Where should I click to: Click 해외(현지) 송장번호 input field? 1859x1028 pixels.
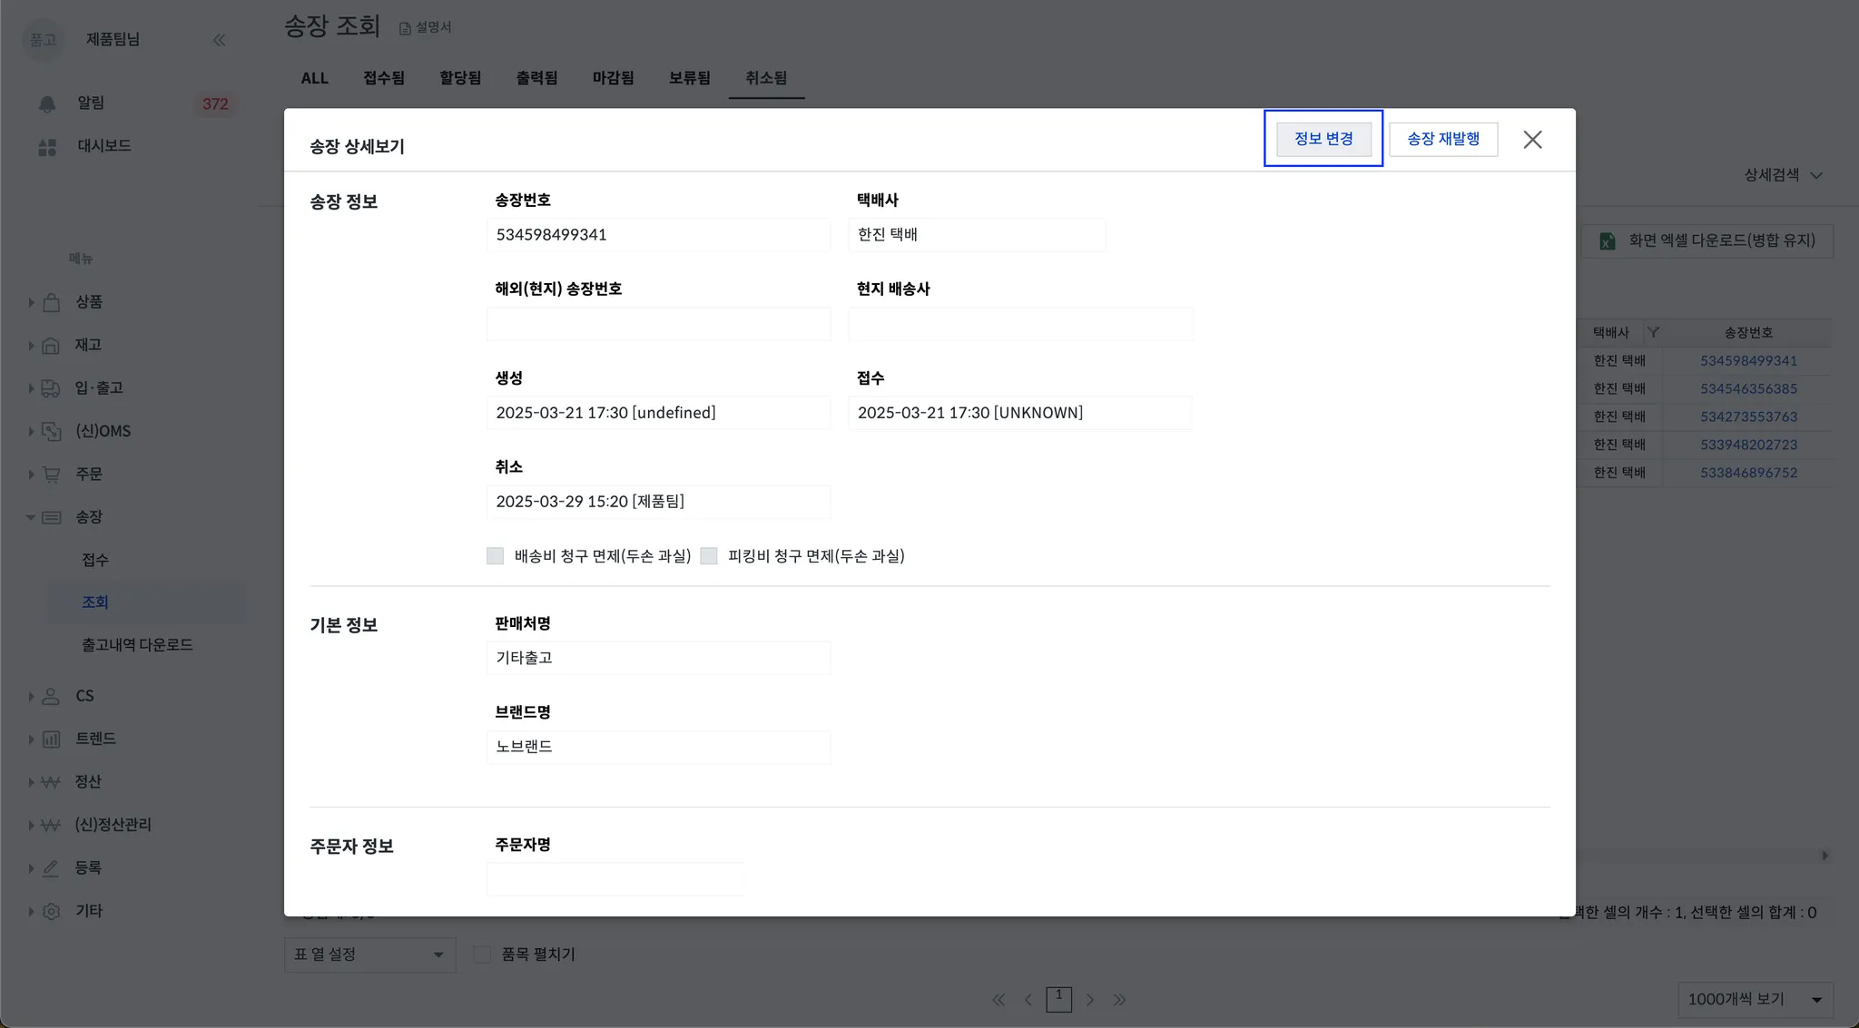[x=658, y=325]
